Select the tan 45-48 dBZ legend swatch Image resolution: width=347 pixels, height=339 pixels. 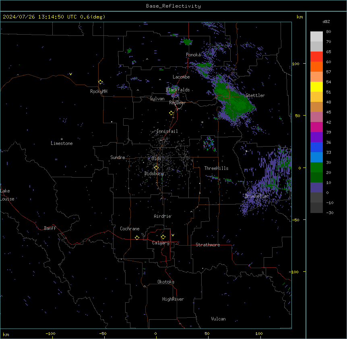tap(316, 107)
